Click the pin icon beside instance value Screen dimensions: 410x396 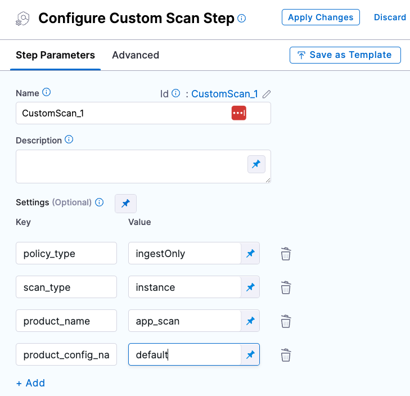(250, 287)
